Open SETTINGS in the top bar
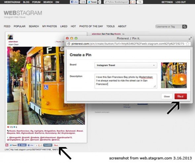 coord(167,2)
